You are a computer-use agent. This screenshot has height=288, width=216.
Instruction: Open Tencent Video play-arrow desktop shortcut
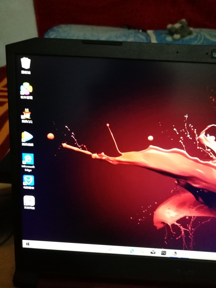[x=27, y=137]
